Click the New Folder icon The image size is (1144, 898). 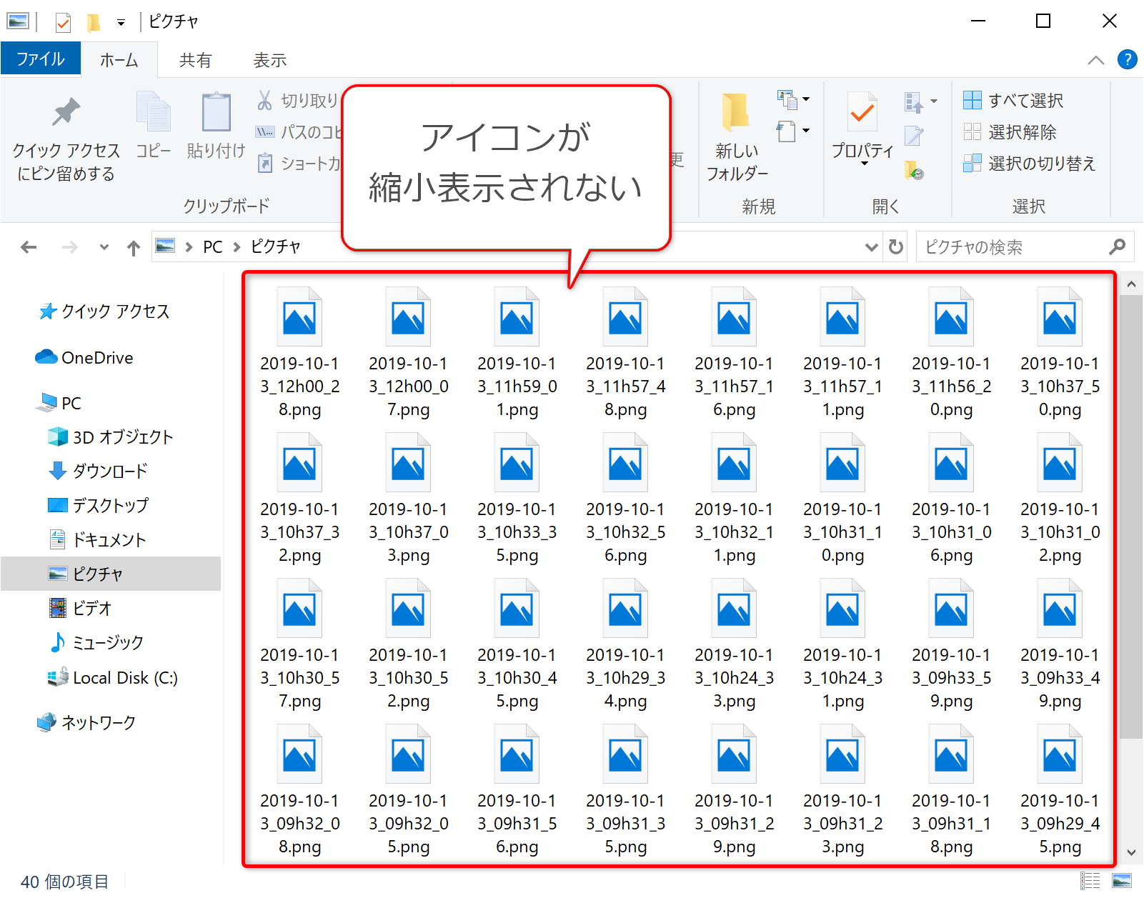736,114
